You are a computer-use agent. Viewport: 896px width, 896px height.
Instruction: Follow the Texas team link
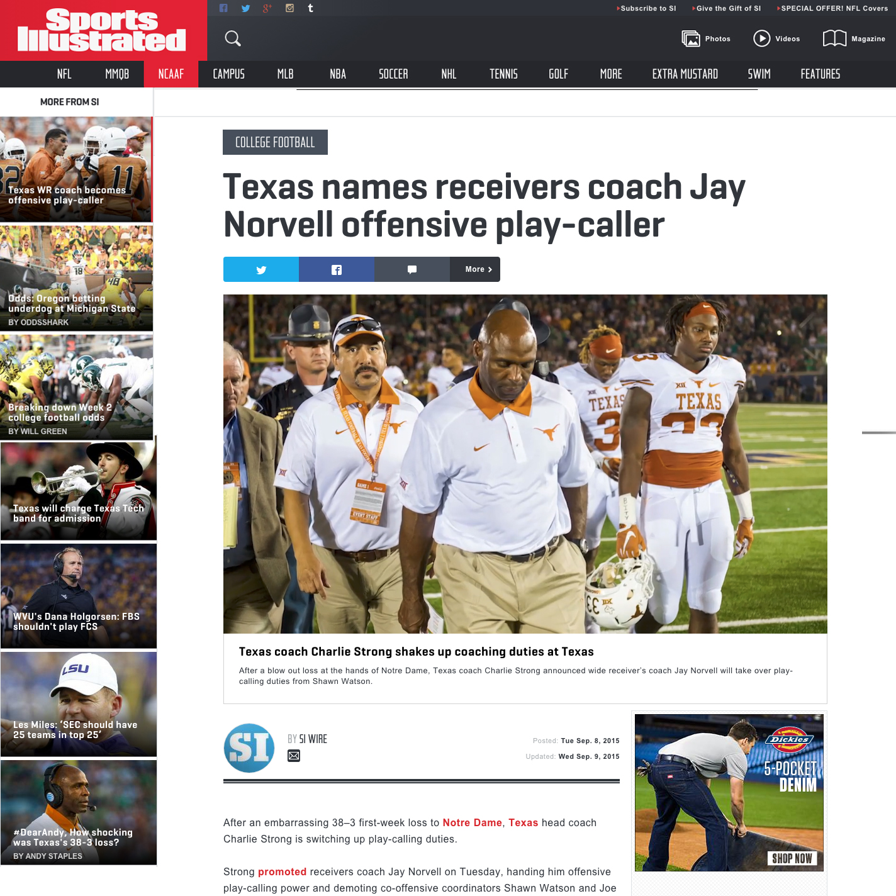(523, 822)
